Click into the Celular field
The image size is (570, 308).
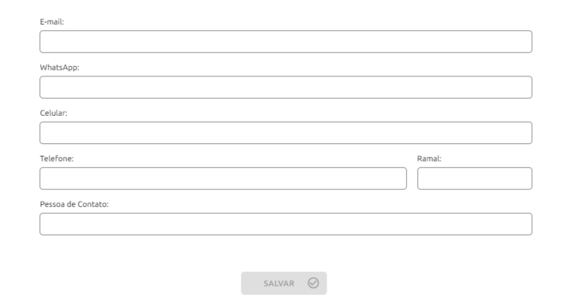286,133
